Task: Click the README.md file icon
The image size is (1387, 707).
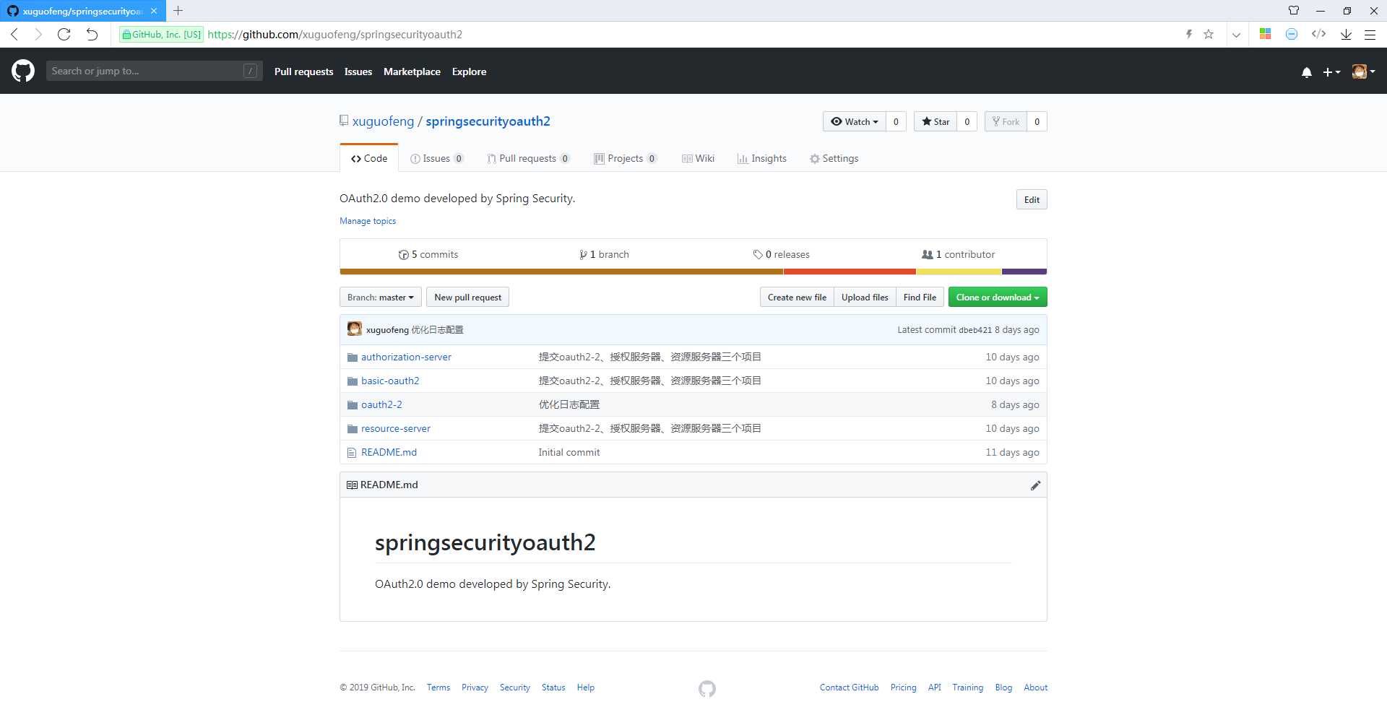Action: [x=352, y=453]
